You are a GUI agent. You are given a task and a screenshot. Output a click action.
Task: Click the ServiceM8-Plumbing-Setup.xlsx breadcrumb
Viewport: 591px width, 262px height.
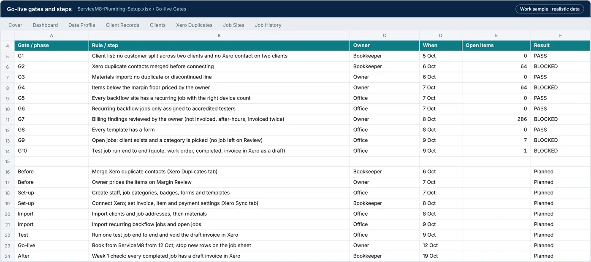[114, 9]
